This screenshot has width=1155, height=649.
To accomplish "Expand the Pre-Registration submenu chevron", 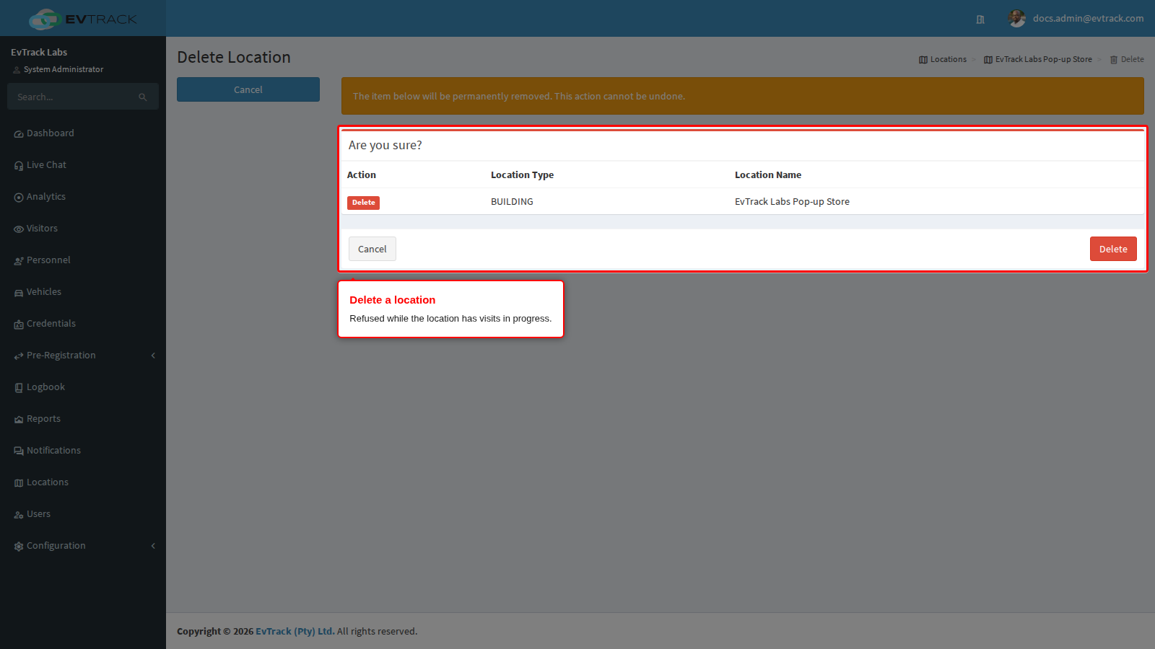I will [x=153, y=356].
